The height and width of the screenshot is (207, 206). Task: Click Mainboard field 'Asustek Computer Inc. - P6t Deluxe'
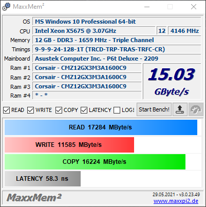(117, 59)
